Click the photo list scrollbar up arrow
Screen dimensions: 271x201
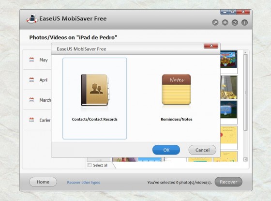tap(245, 52)
